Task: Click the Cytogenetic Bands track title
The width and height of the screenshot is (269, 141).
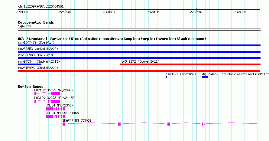Action: pos(36,22)
